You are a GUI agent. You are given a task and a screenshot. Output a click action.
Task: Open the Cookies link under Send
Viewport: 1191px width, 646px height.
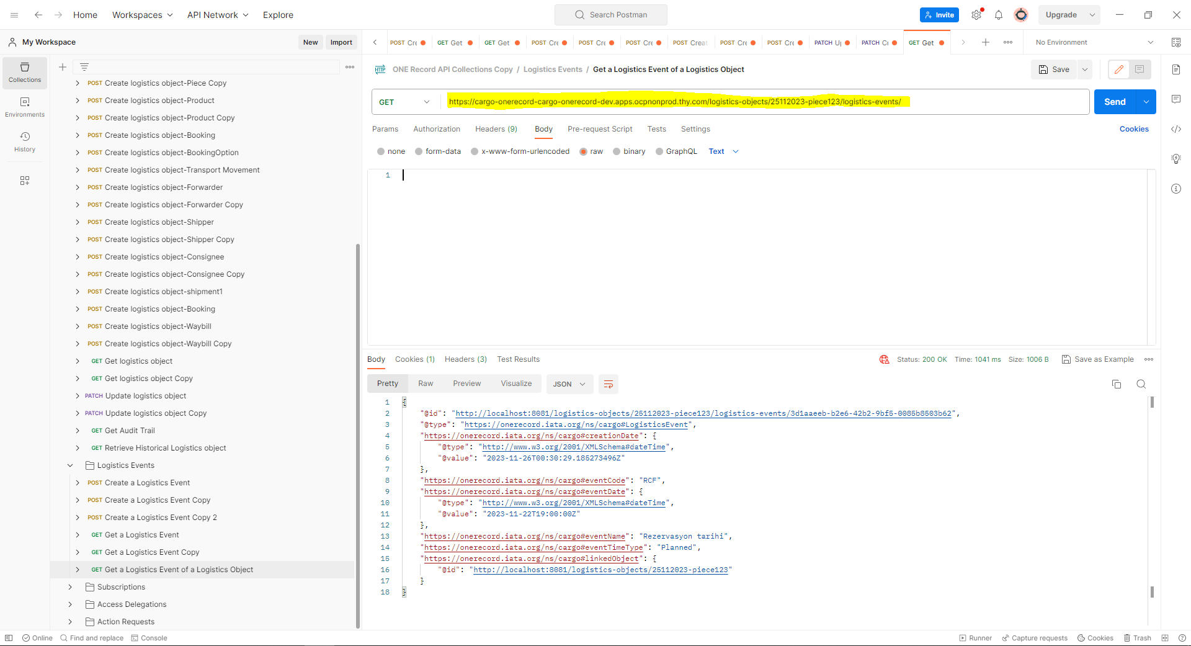(1134, 129)
